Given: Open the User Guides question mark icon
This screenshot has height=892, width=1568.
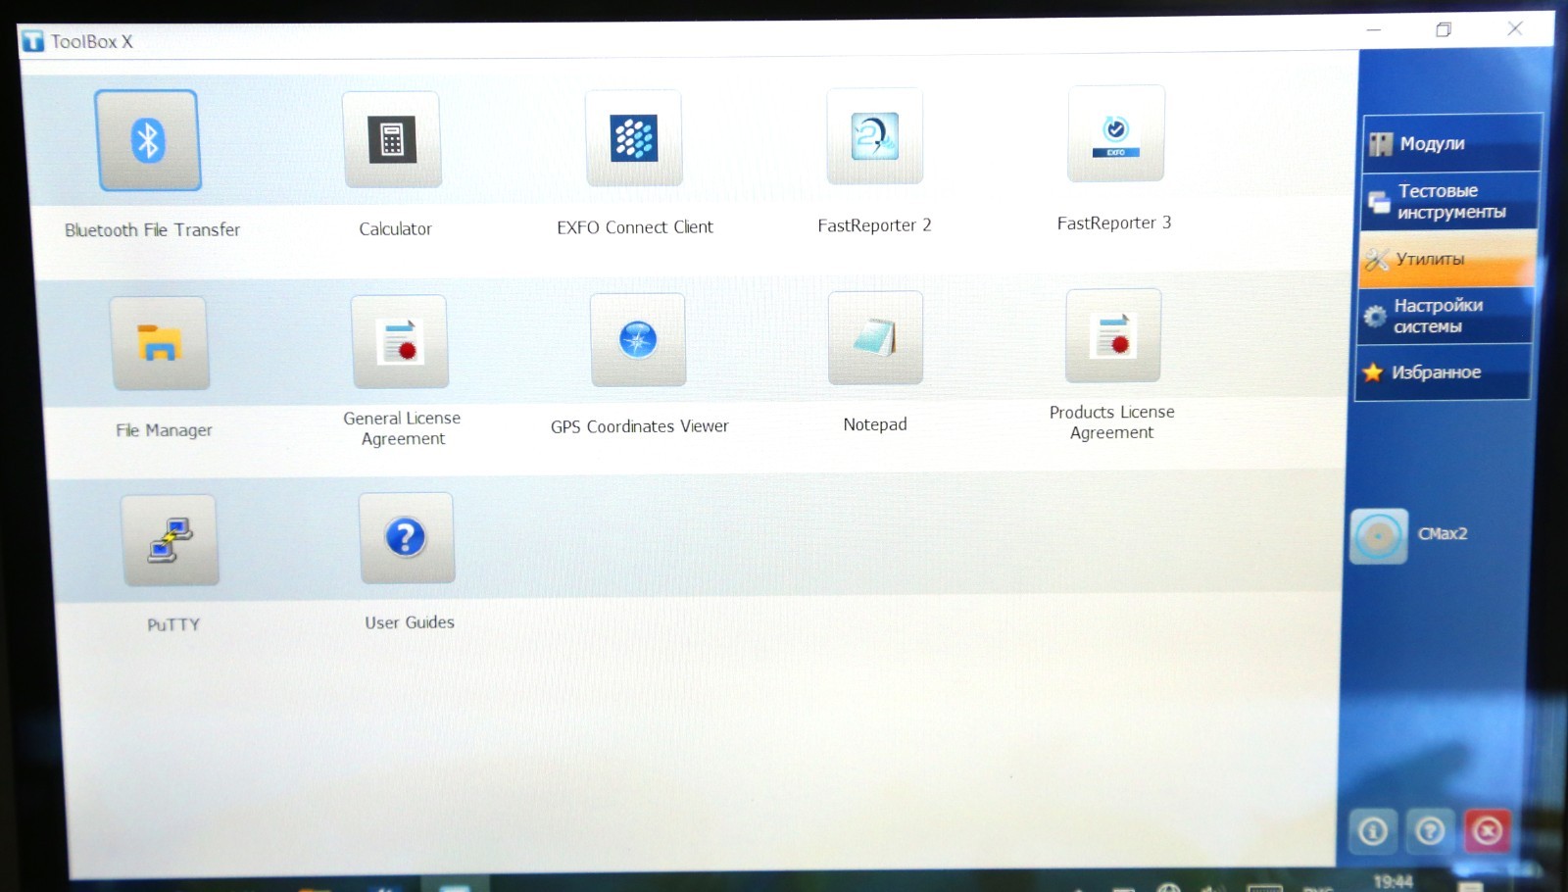Looking at the screenshot, I should pos(406,537).
